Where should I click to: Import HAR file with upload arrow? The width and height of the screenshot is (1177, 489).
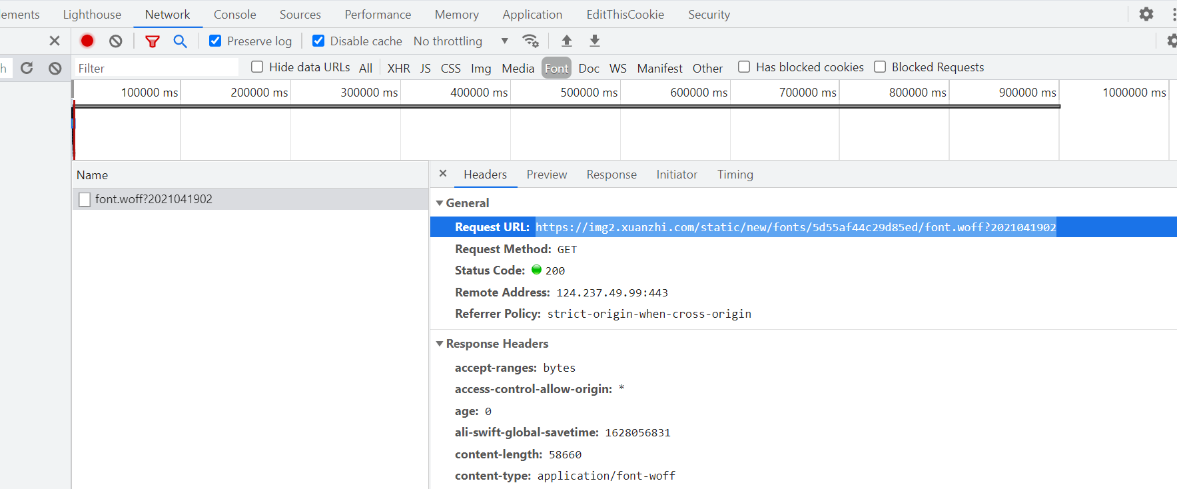pyautogui.click(x=567, y=41)
